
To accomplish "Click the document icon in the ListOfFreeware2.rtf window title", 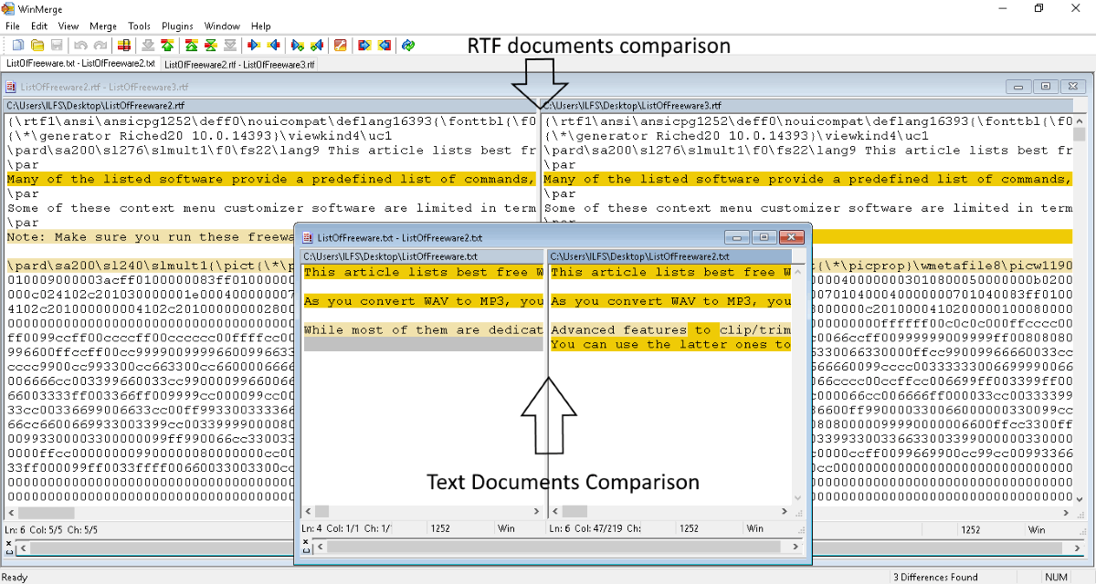I will pyautogui.click(x=11, y=87).
